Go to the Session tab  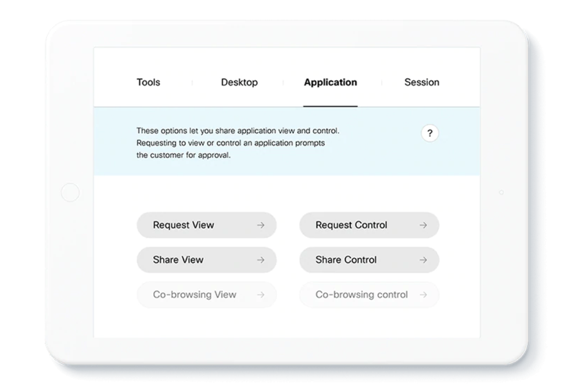pyautogui.click(x=421, y=82)
